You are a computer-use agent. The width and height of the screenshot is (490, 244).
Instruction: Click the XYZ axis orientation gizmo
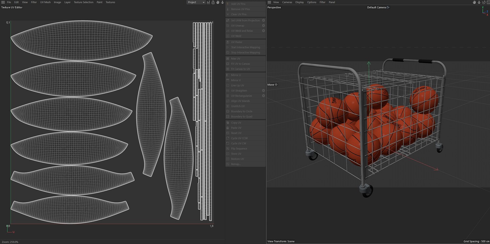485,10
